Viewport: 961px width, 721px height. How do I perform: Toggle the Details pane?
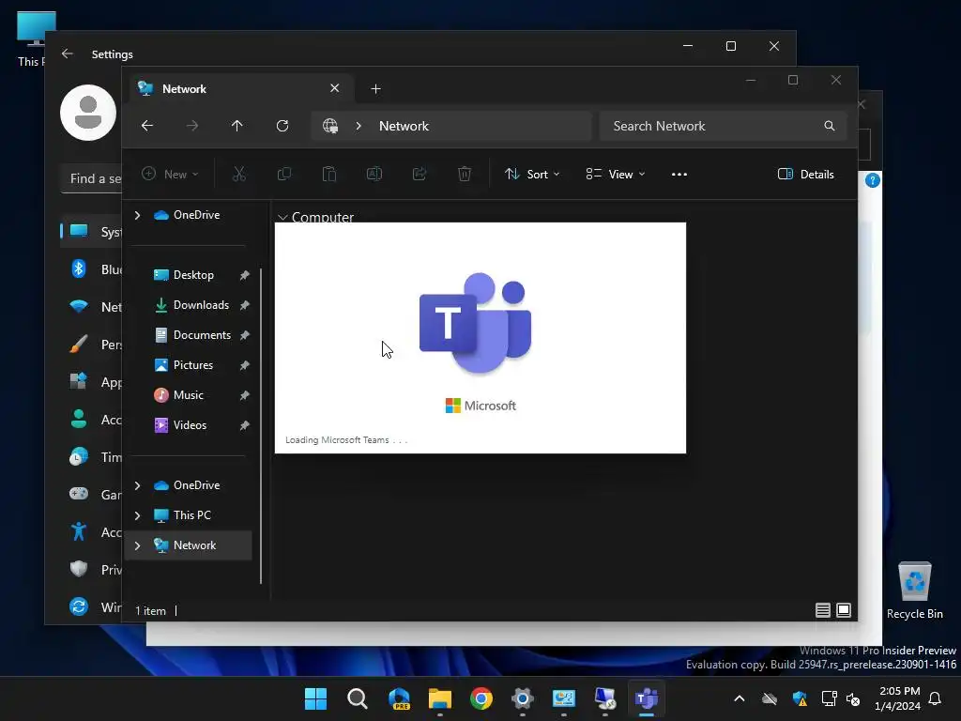(x=805, y=174)
